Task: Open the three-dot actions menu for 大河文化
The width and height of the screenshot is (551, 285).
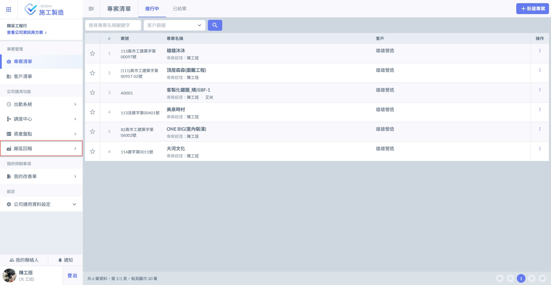Action: click(540, 149)
